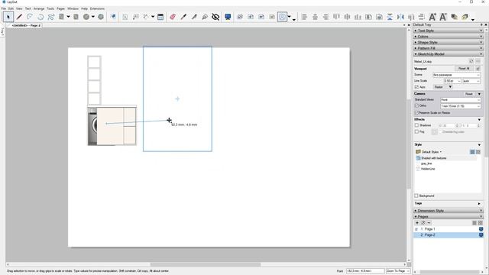489x275 pixels.
Task: Decrease text size with A- icon
Action: coord(443,17)
